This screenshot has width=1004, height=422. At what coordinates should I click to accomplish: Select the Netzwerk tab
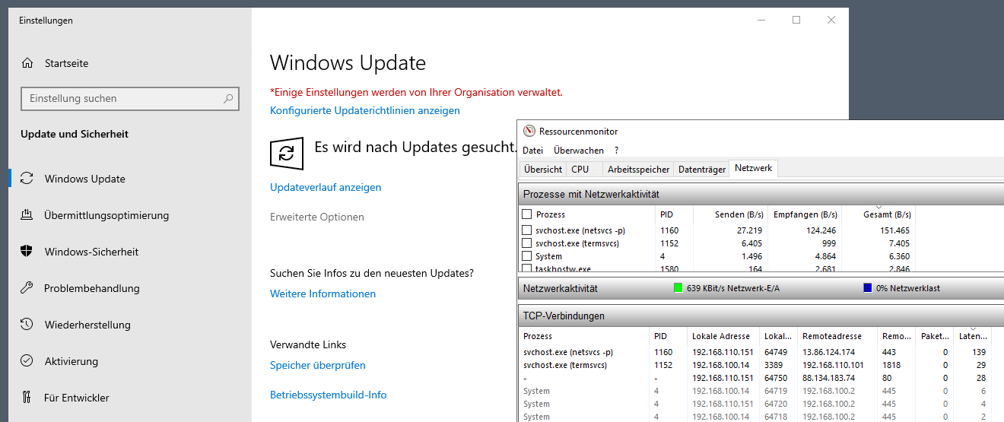pos(753,168)
